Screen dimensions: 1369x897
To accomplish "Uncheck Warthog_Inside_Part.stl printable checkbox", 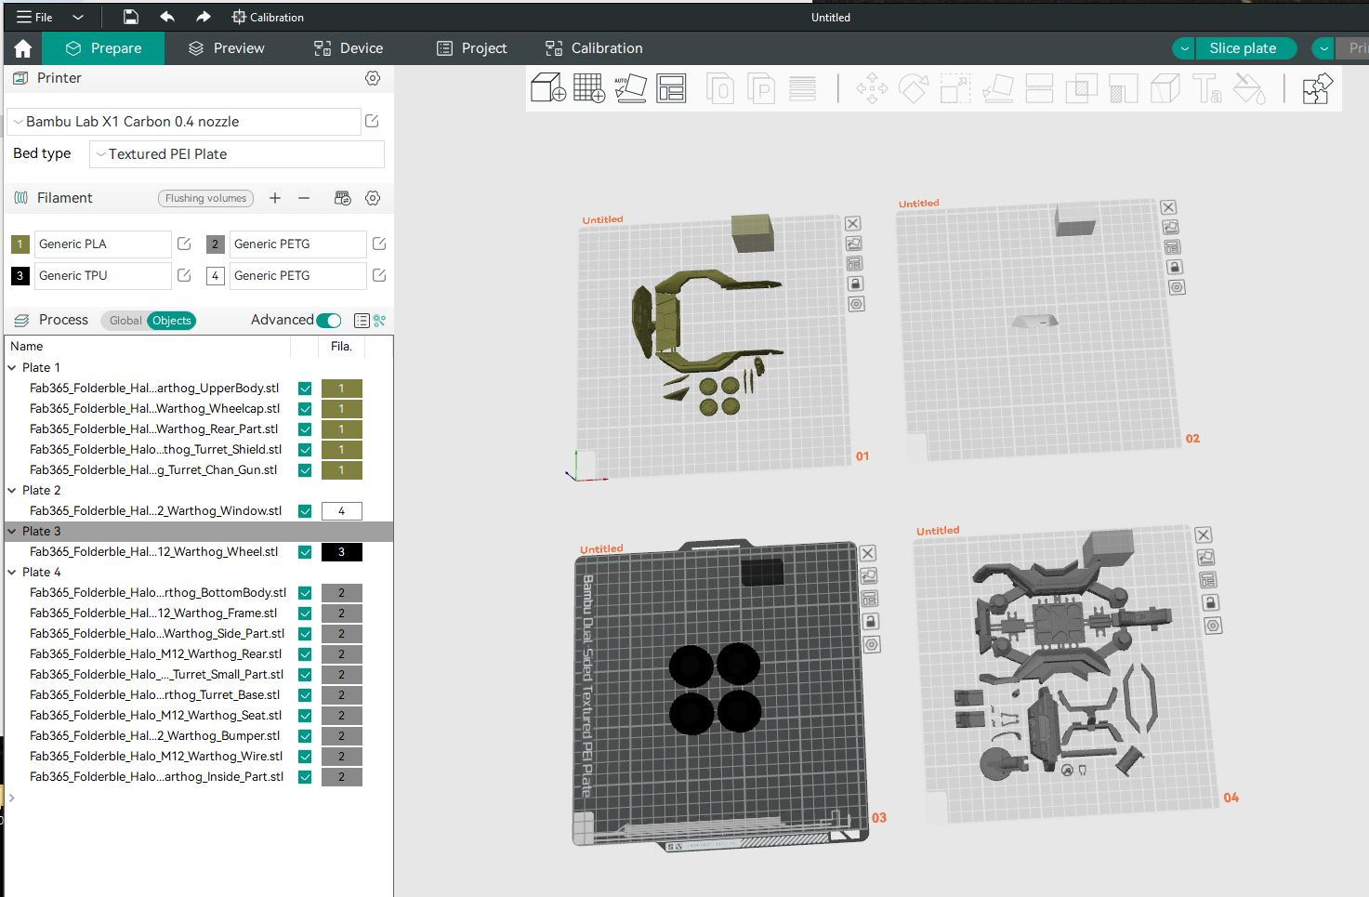I will click(305, 777).
